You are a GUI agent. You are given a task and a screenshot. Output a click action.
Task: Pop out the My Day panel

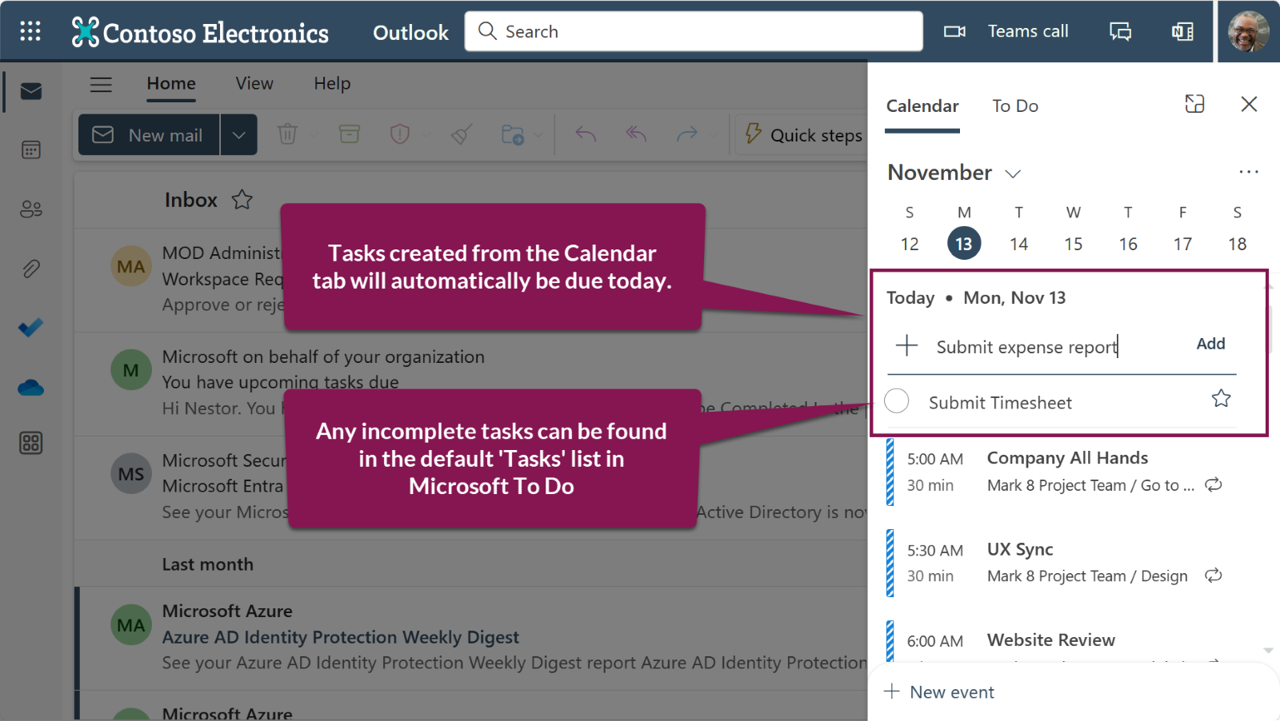pos(1194,104)
